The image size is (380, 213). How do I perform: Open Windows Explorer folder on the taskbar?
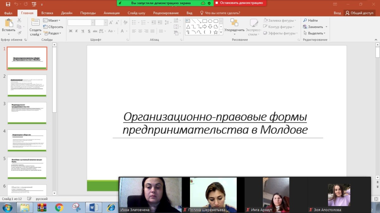pos(25,207)
